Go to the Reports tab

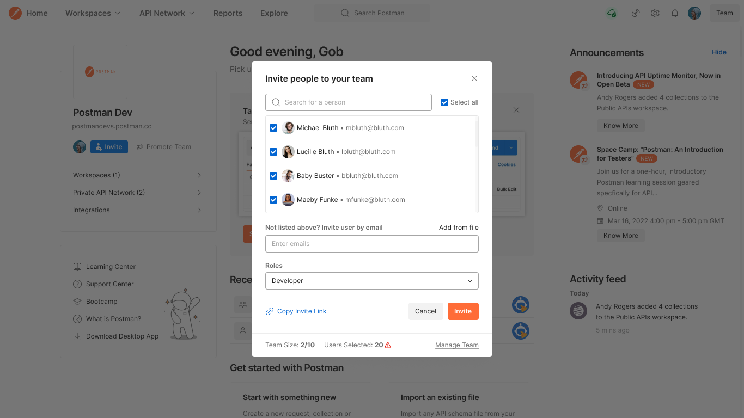pos(228,13)
